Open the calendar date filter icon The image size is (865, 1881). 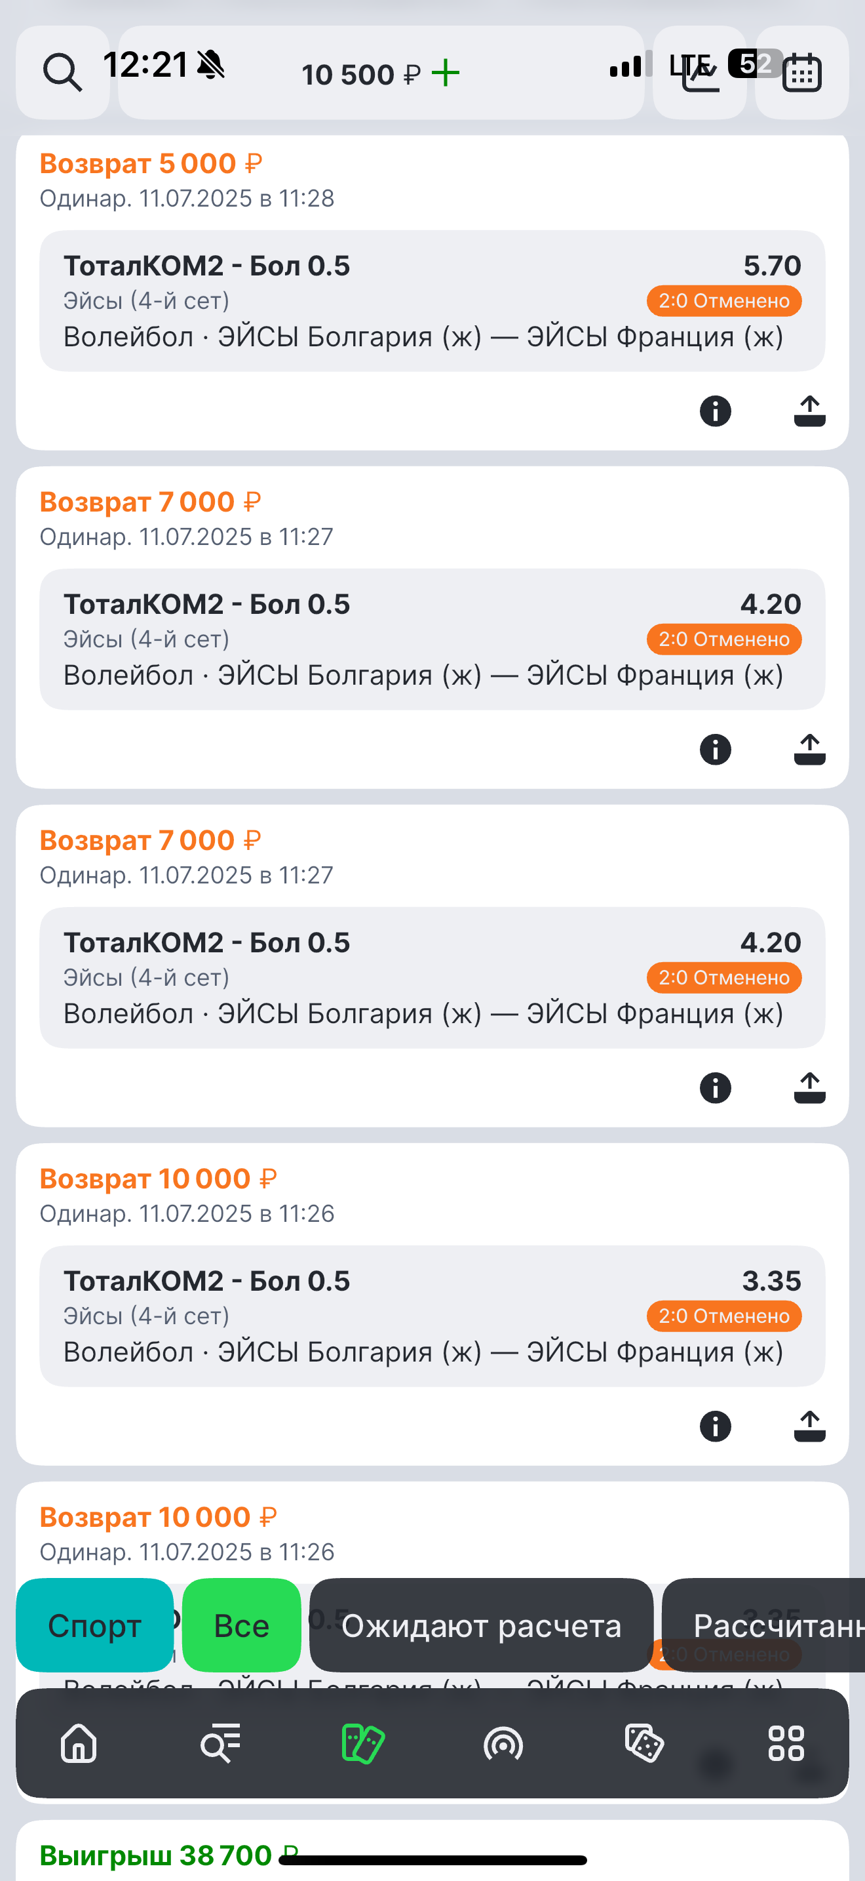click(x=801, y=72)
